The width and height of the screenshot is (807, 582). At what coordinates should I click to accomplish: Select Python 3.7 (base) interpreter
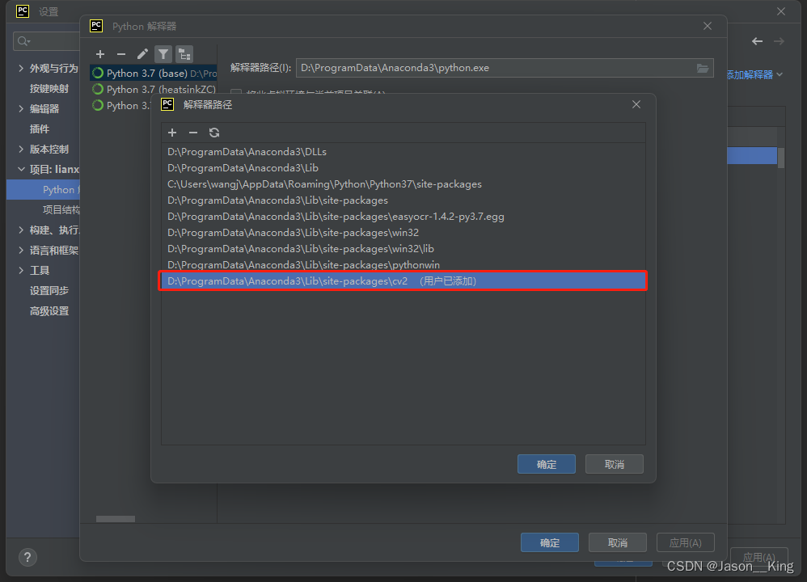(154, 73)
